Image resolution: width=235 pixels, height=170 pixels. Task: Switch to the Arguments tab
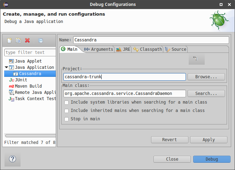tap(99, 49)
